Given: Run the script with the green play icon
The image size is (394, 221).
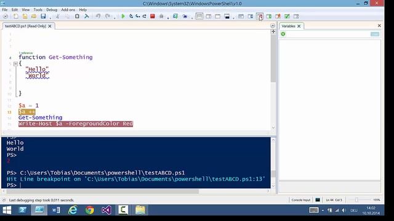Looking at the screenshot, I should (x=123, y=17).
